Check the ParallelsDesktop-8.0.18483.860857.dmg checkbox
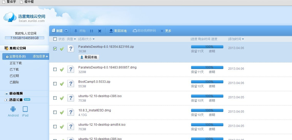This screenshot has height=140, width=292. click(55, 69)
